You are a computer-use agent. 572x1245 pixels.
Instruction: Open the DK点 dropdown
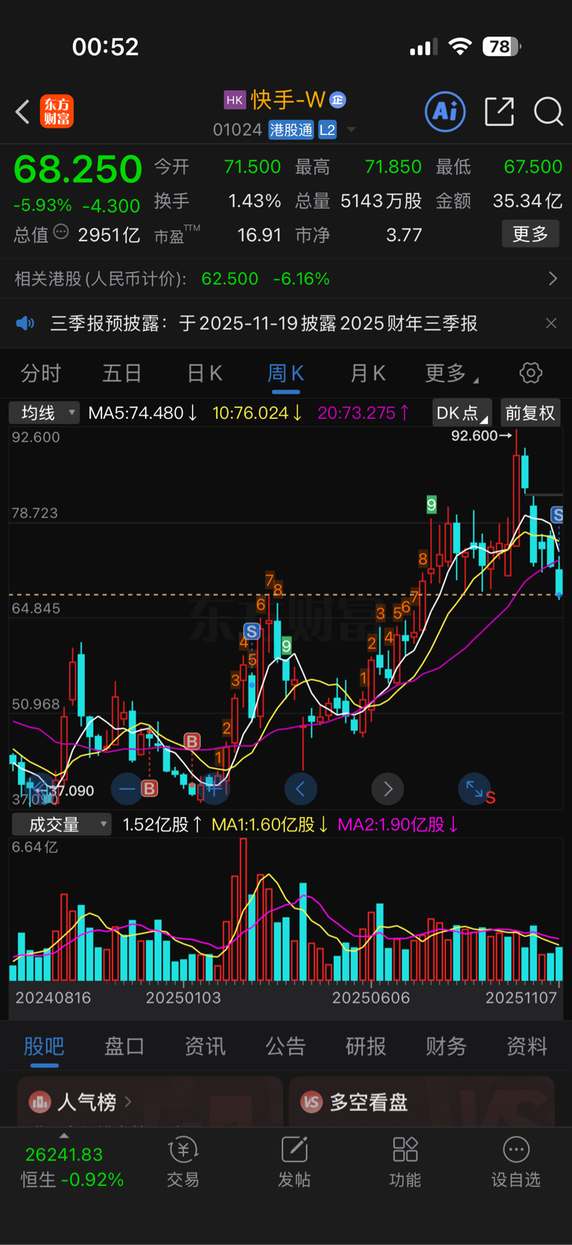[x=462, y=413]
